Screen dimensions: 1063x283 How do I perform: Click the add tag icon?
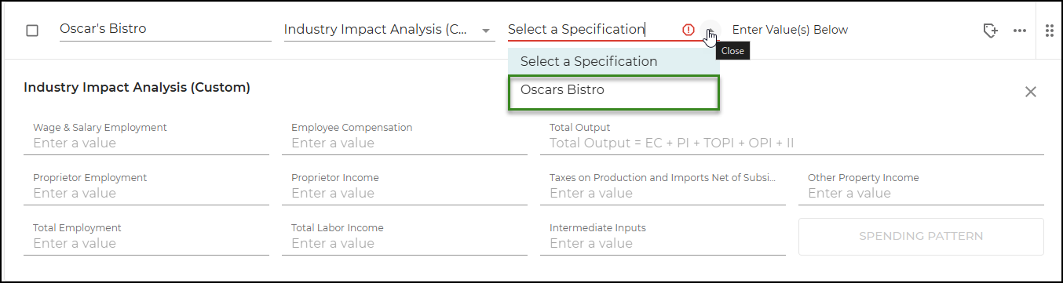[x=990, y=31]
